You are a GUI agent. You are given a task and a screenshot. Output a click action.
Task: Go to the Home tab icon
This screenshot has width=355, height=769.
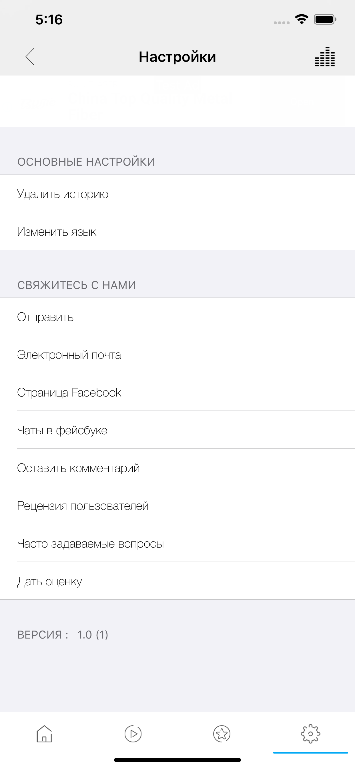[45, 734]
